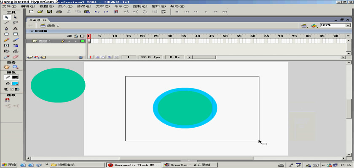The image size is (354, 168).
Task: Add a motion guide layer
Action: coord(36,58)
